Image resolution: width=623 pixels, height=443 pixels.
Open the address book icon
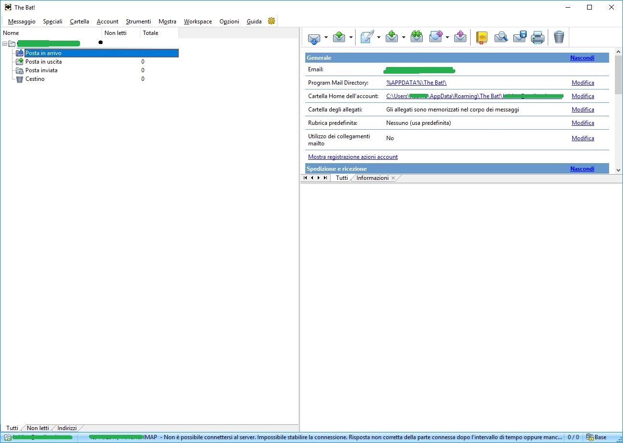coord(482,37)
